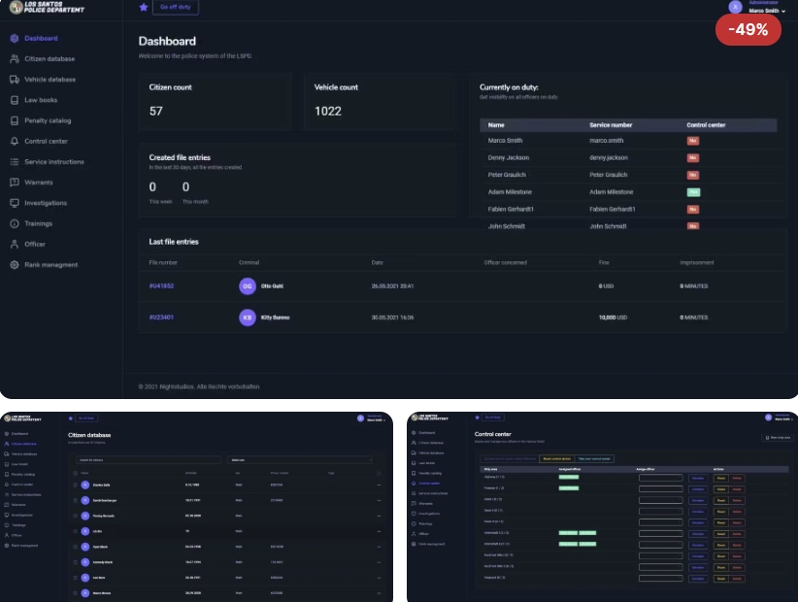The height and width of the screenshot is (602, 798).
Task: Open file entry #U41852
Action: (161, 286)
